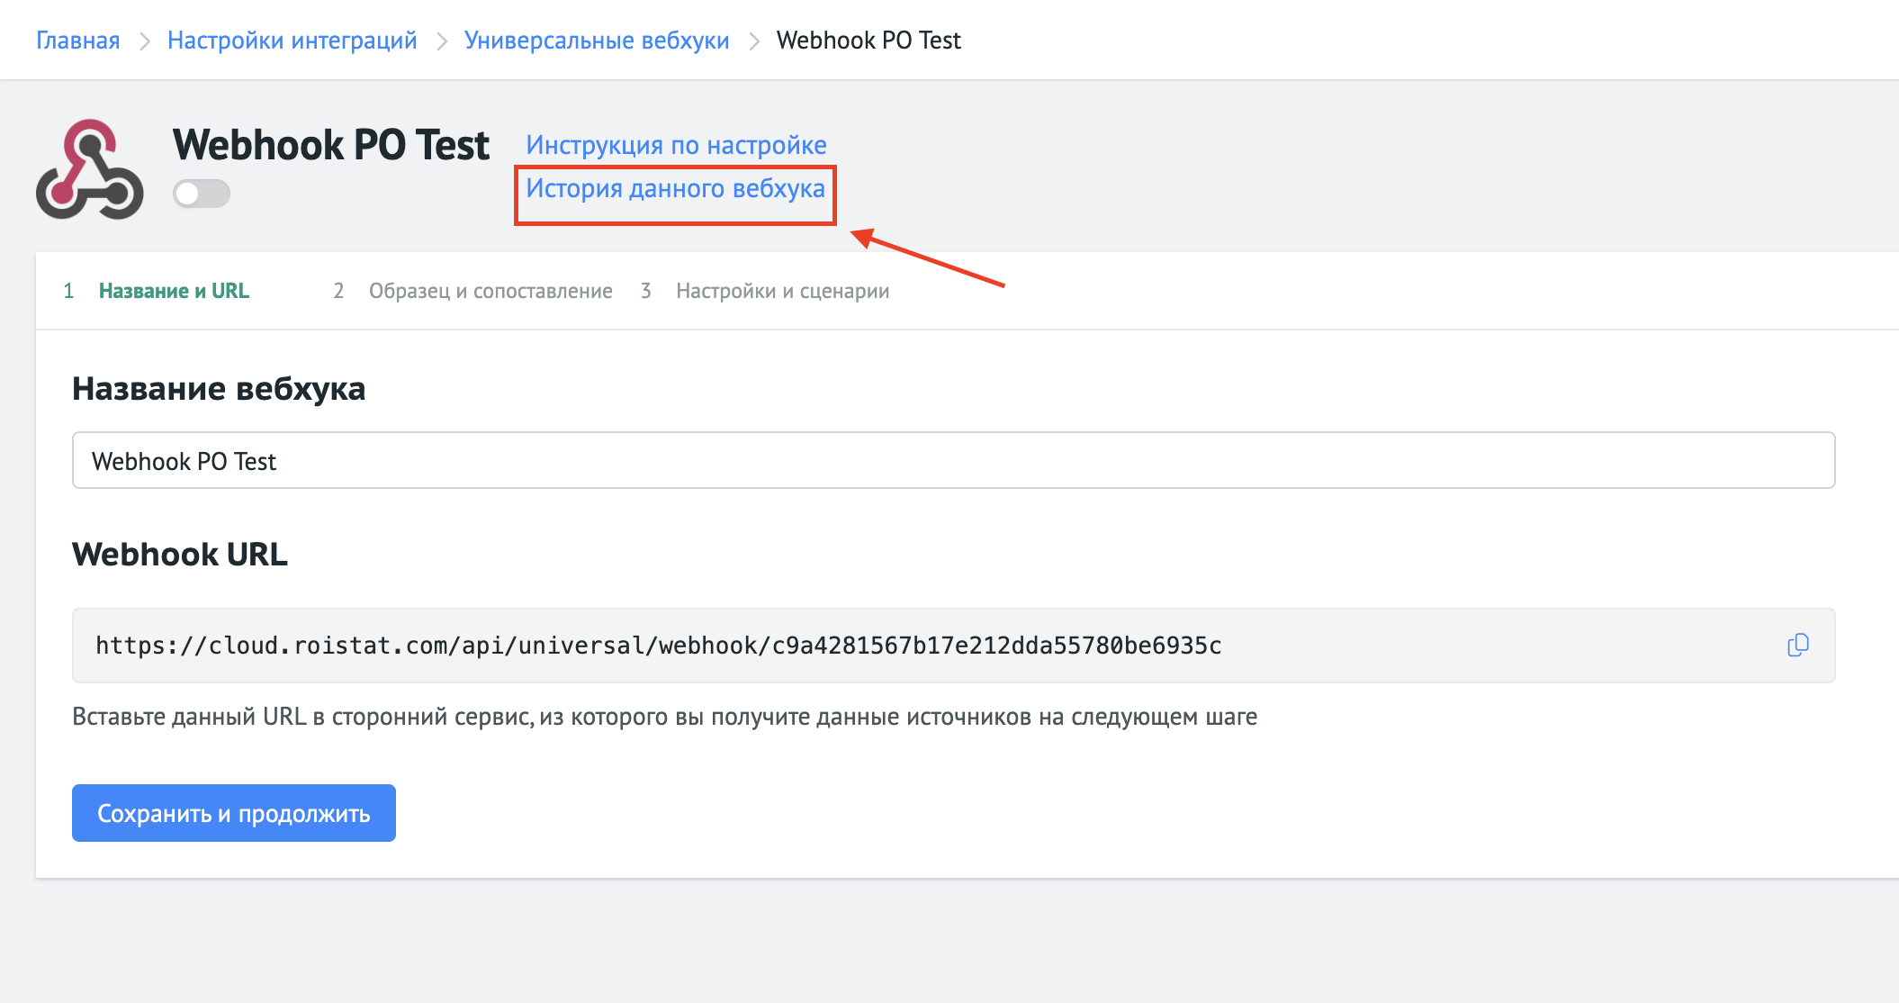Focus the Название вебхука input field
The image size is (1899, 1003).
(x=954, y=460)
